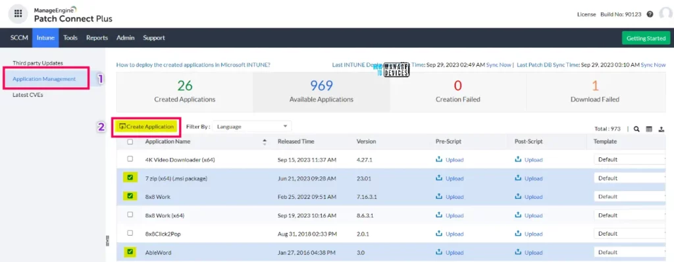Upload Pre-Script for 7 zip (x64)

pyautogui.click(x=450, y=178)
